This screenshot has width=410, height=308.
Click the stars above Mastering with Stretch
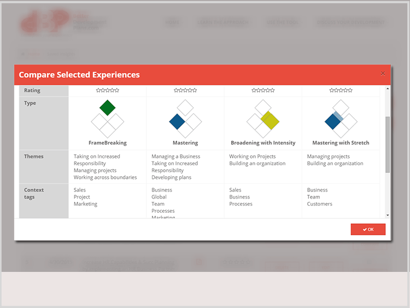coord(341,90)
